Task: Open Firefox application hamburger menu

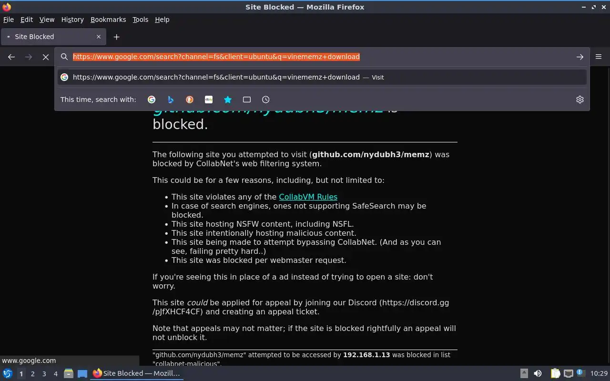Action: coord(599,57)
